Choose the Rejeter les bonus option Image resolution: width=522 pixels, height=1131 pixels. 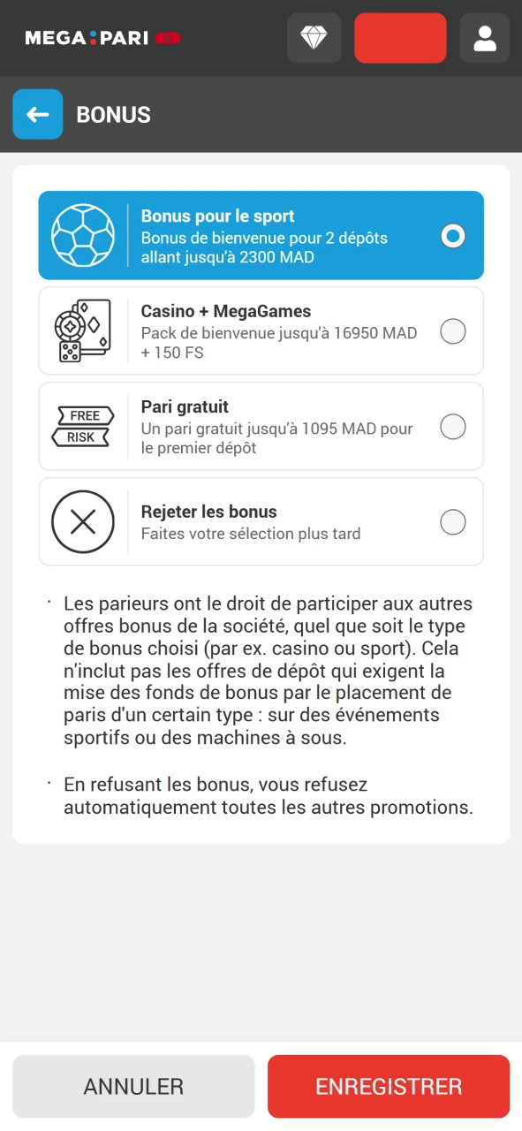(x=452, y=521)
